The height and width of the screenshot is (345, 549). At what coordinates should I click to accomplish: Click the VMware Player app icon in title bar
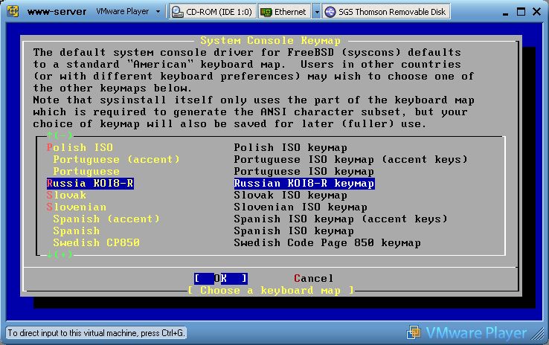click(13, 11)
